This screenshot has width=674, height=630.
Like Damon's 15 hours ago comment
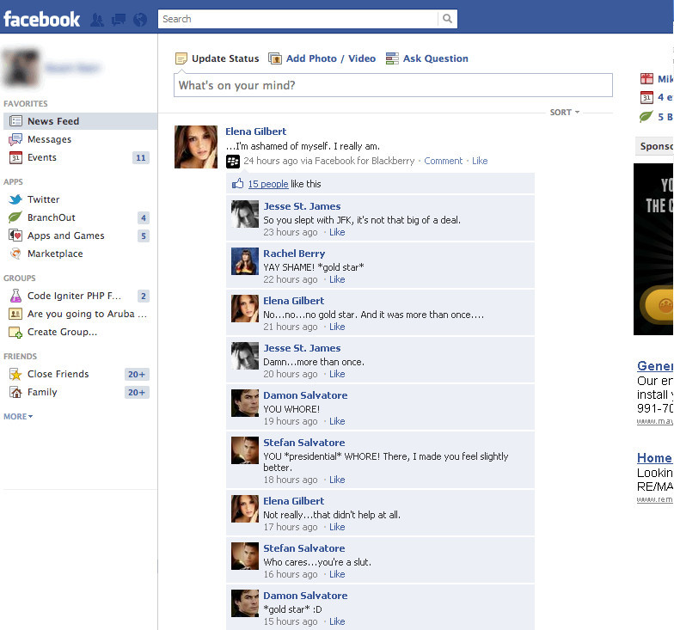[337, 621]
